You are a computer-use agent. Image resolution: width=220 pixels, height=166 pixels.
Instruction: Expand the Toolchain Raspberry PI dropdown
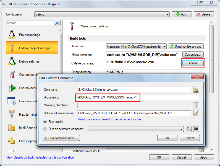136,46
